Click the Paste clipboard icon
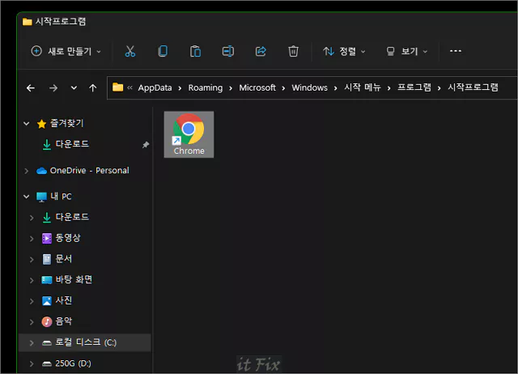 pos(195,51)
